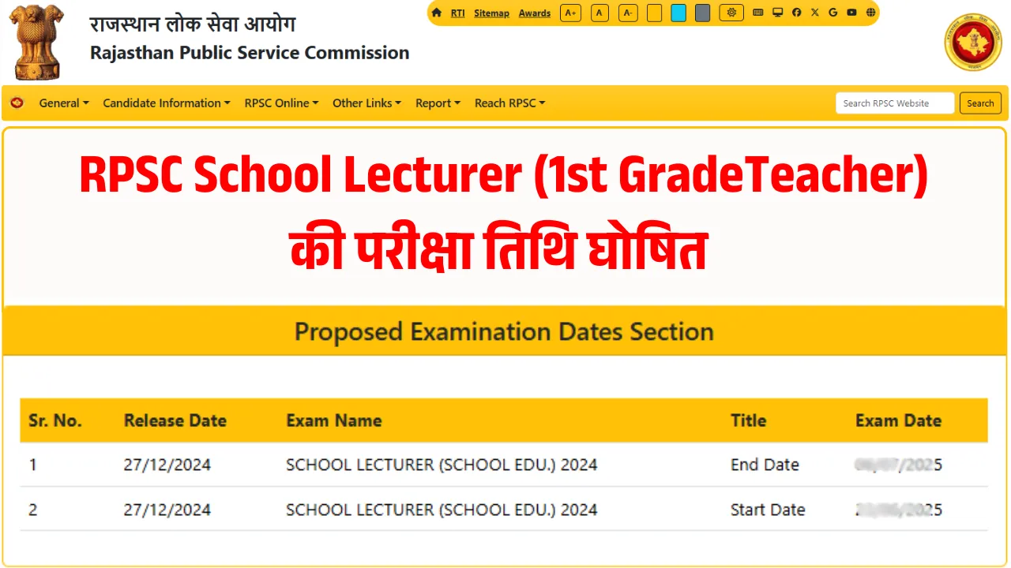
Task: Open the Sitemap link
Action: [491, 13]
